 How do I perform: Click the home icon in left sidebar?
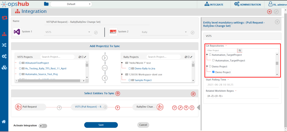(4, 122)
